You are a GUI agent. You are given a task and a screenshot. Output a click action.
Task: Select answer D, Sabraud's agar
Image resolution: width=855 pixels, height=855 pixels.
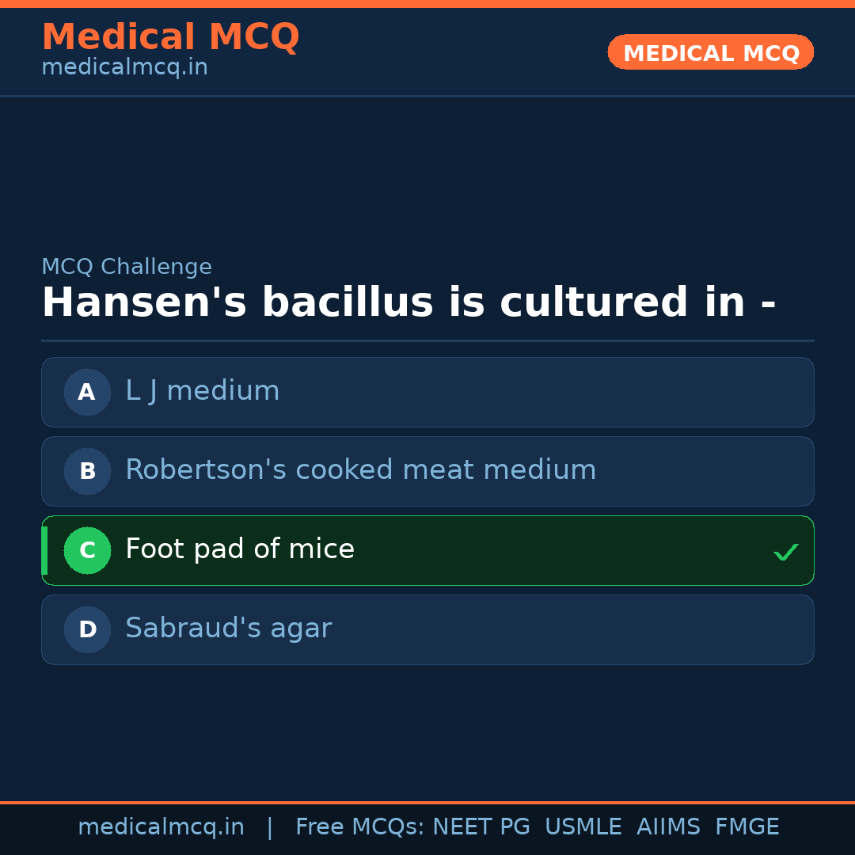427,629
